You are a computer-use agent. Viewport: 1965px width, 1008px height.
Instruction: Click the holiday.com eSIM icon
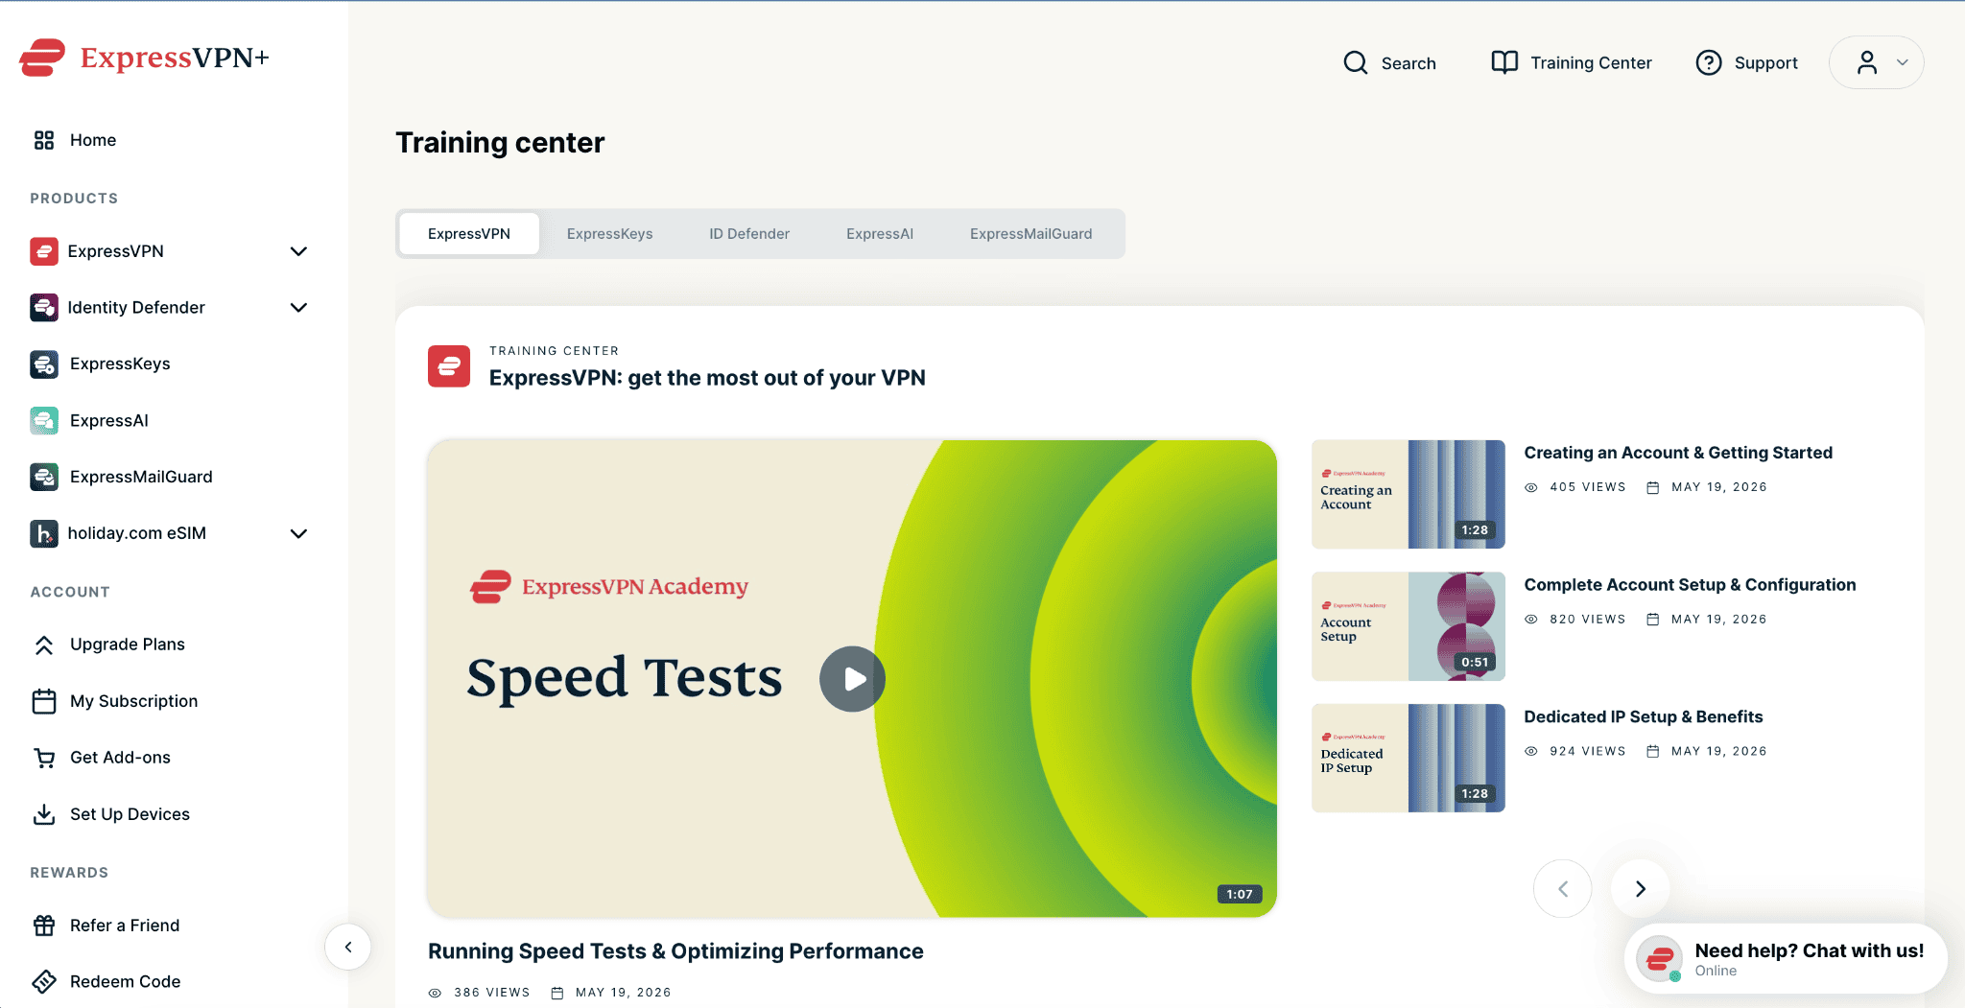pyautogui.click(x=44, y=533)
